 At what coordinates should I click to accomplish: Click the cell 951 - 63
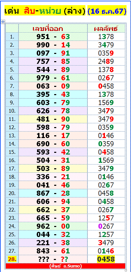(x=53, y=37)
